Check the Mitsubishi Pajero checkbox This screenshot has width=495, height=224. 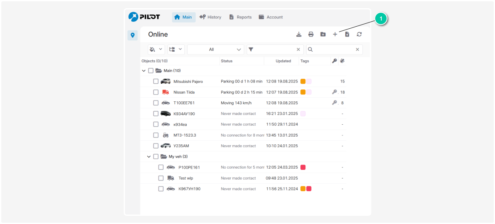[x=156, y=82]
